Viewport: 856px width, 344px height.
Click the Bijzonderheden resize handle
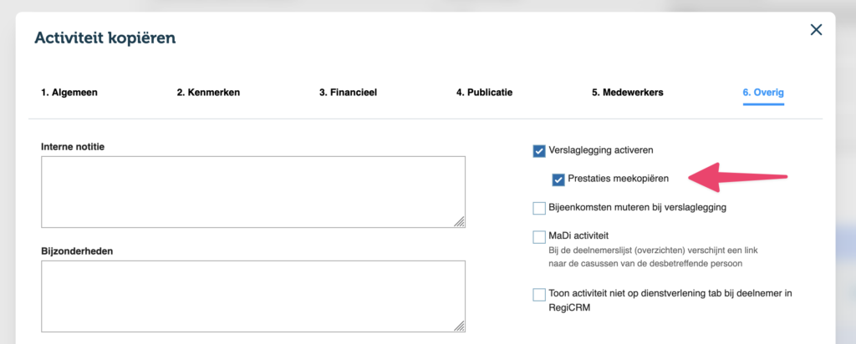point(460,326)
